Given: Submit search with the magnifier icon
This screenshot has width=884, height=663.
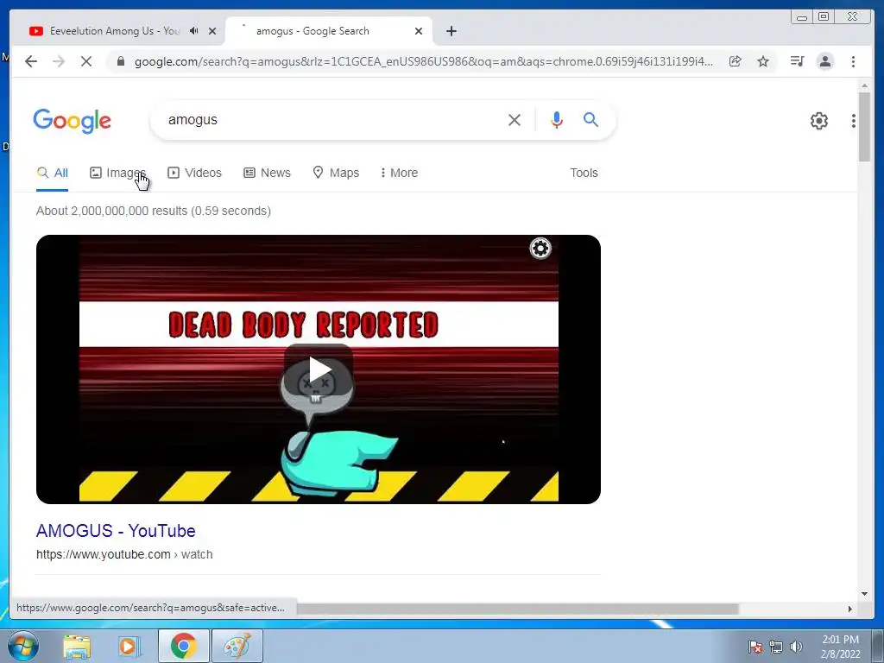Looking at the screenshot, I should coord(590,119).
